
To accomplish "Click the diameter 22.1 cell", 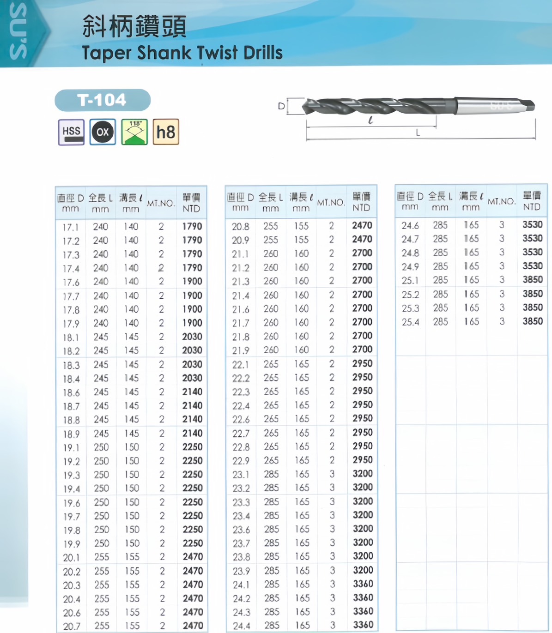I will pyautogui.click(x=241, y=365).
